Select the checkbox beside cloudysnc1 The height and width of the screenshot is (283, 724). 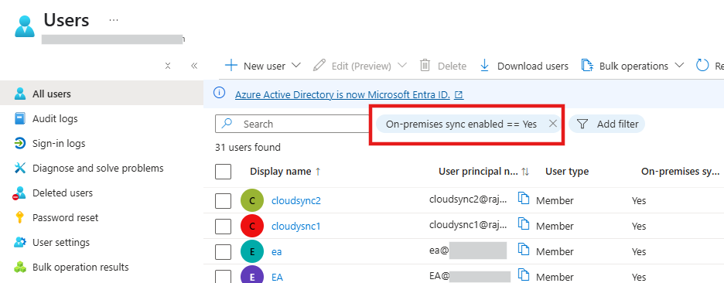pyautogui.click(x=223, y=227)
